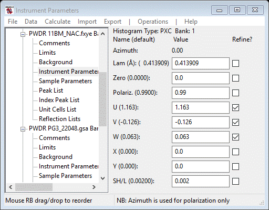
Task: Minimize the Instrument Parameters window
Action: [220, 10]
